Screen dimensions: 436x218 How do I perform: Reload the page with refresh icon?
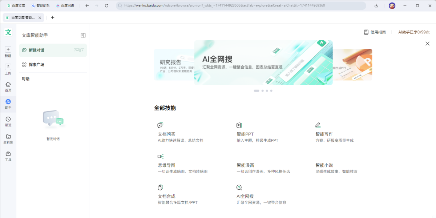(106, 5)
